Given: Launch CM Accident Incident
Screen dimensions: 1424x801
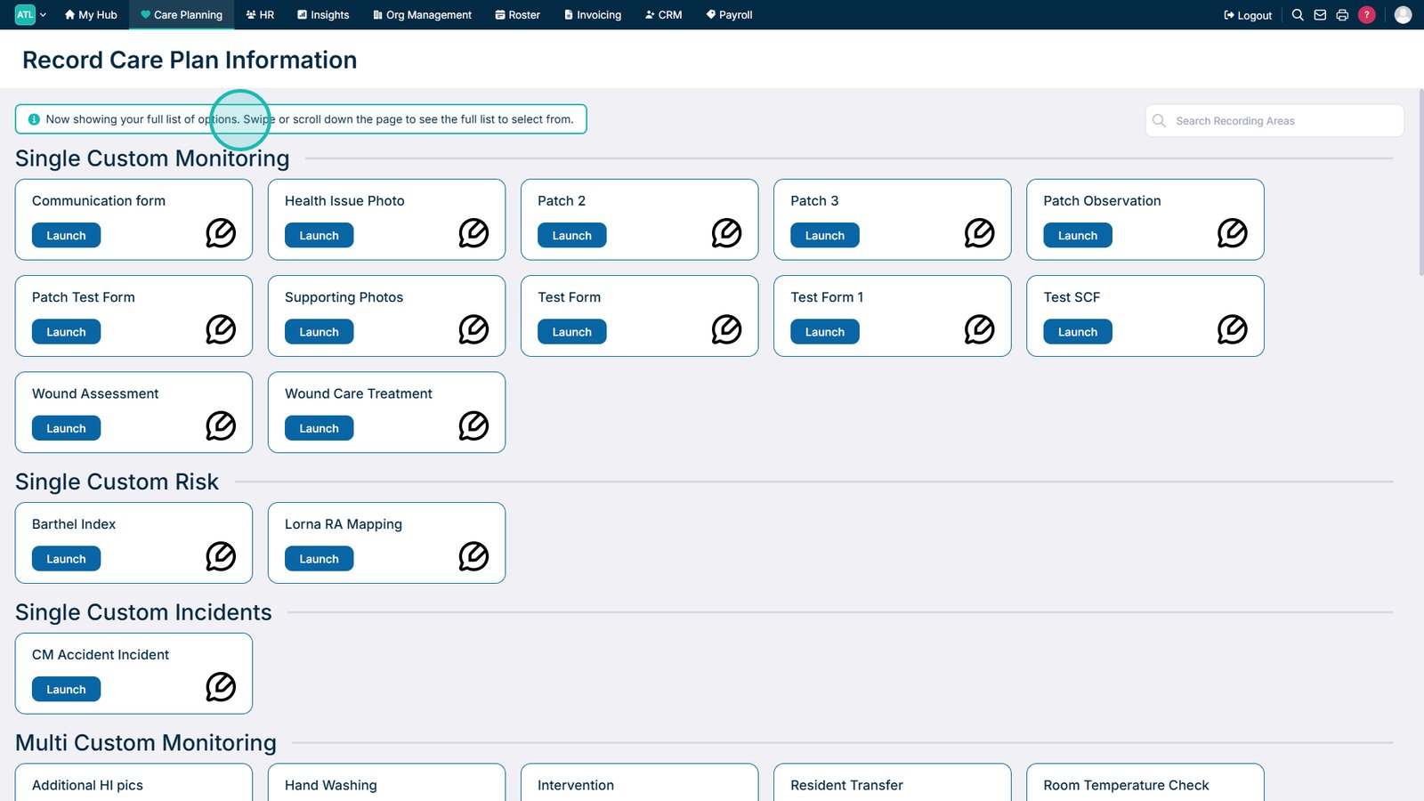Looking at the screenshot, I should 67,689.
